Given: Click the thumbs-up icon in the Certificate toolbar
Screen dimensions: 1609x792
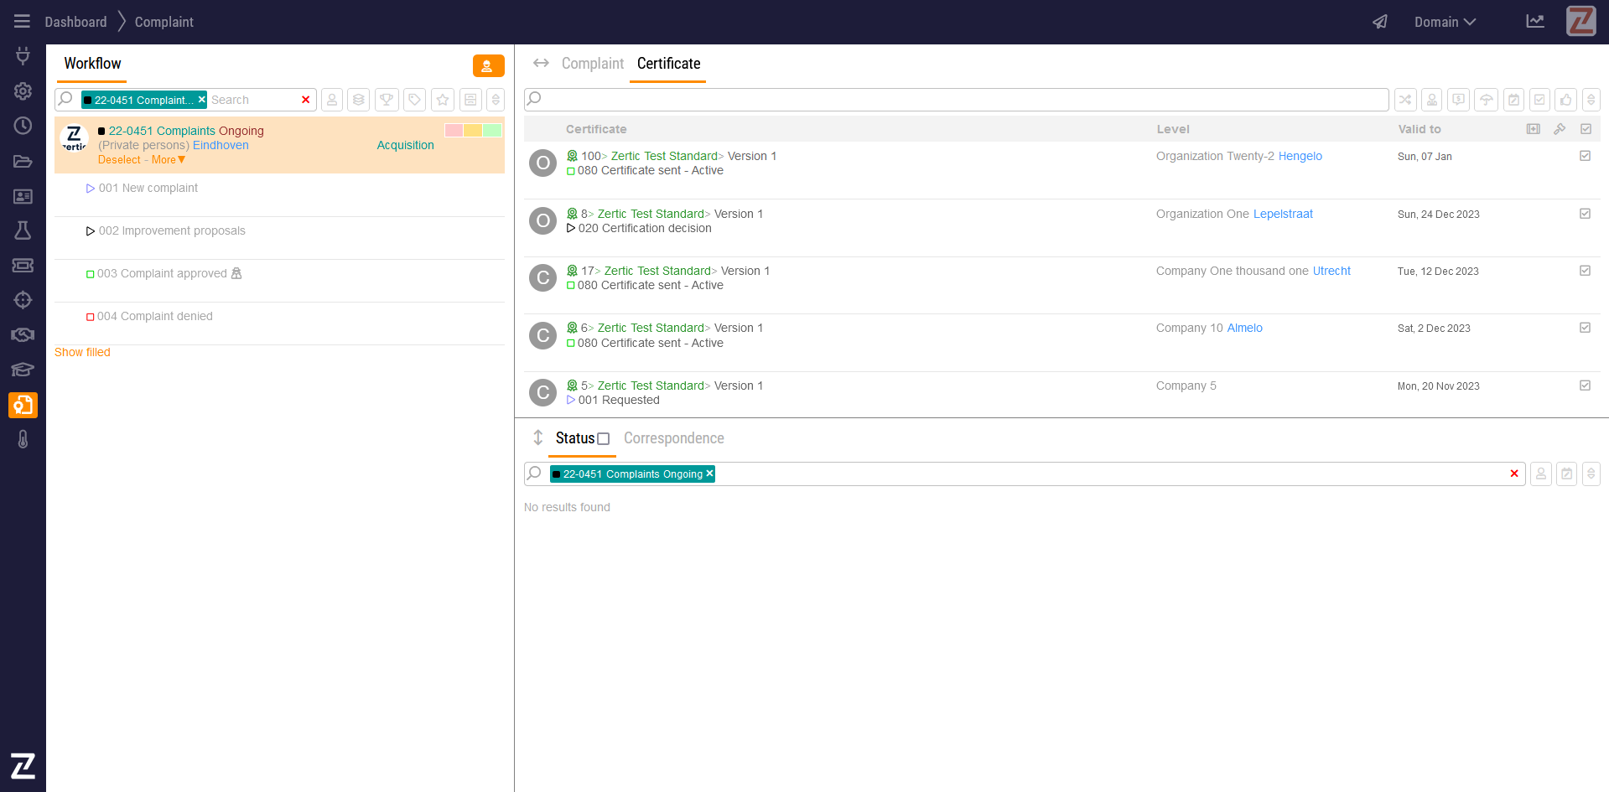Looking at the screenshot, I should coord(1565,100).
